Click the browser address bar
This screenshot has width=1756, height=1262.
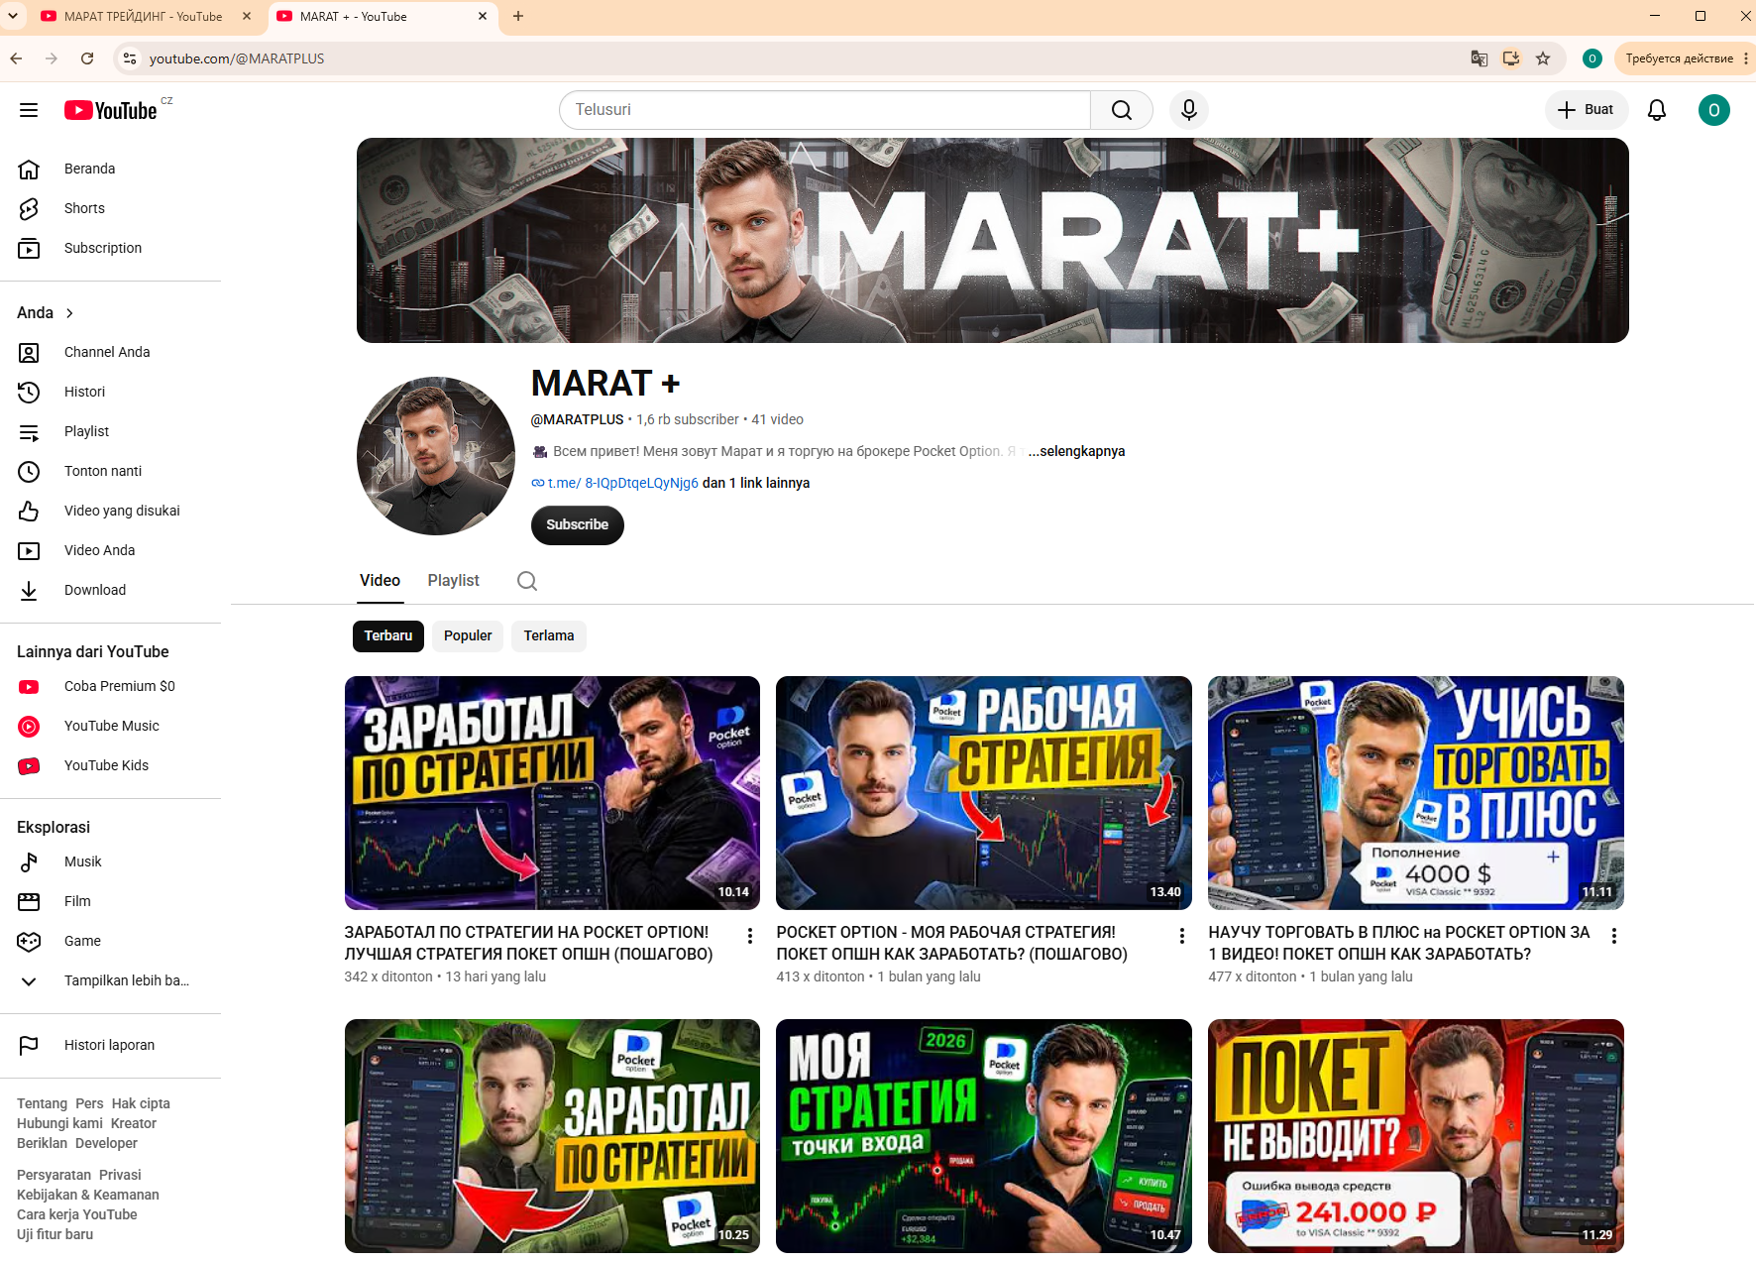coord(793,58)
